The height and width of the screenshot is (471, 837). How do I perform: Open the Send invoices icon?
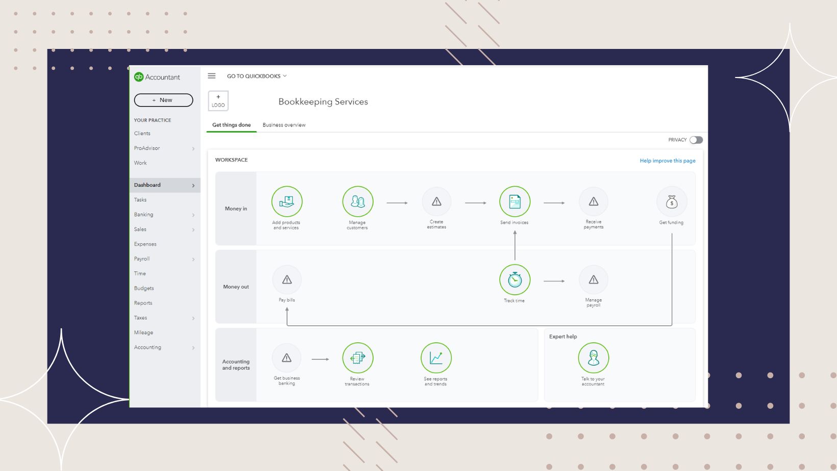pyautogui.click(x=514, y=201)
